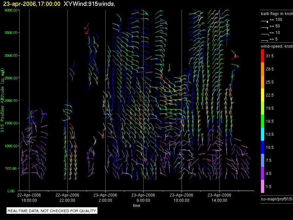Click the 'XYWind:915winds.' plot title
Screen dimensions: 293x220
(89, 4)
